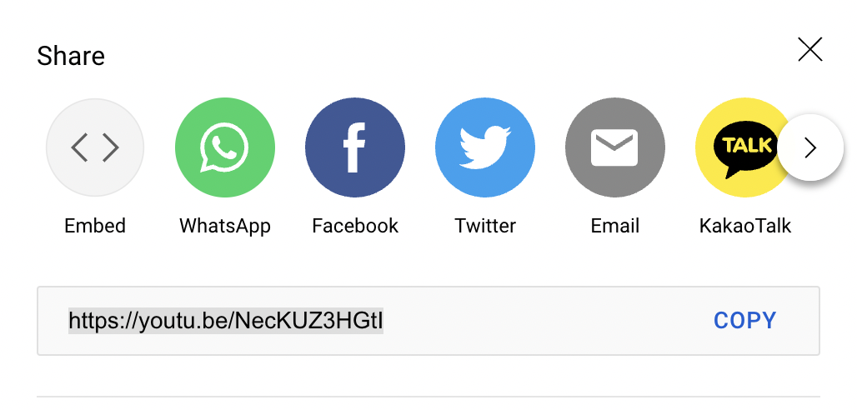The width and height of the screenshot is (857, 410).
Task: Show more share options with the right arrow
Action: (x=810, y=147)
